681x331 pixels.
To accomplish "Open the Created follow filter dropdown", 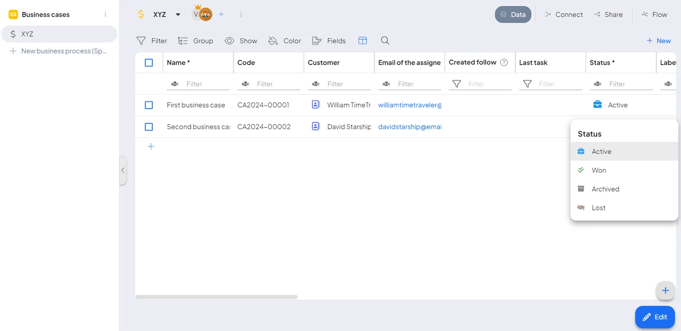I will click(x=457, y=84).
